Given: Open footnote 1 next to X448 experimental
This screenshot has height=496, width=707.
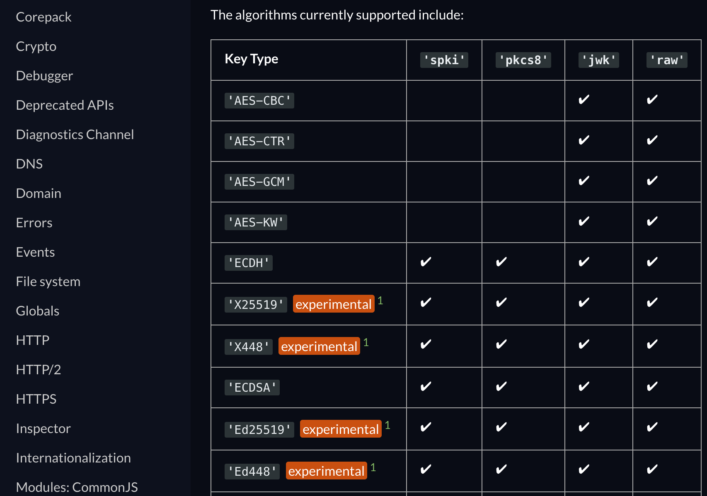Looking at the screenshot, I should 366,342.
